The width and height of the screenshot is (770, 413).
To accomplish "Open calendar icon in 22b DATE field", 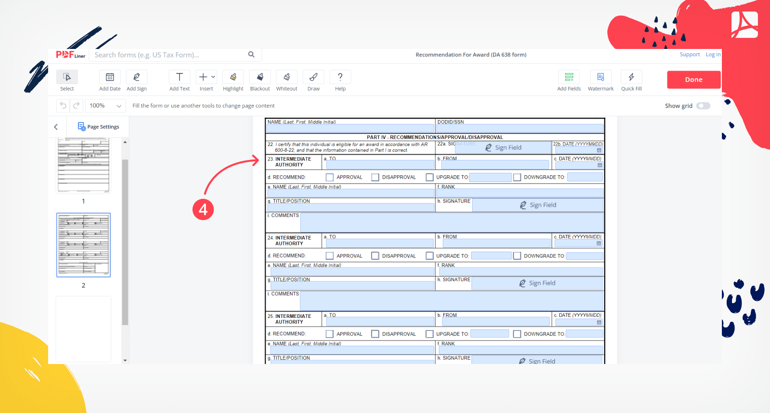I will point(599,150).
